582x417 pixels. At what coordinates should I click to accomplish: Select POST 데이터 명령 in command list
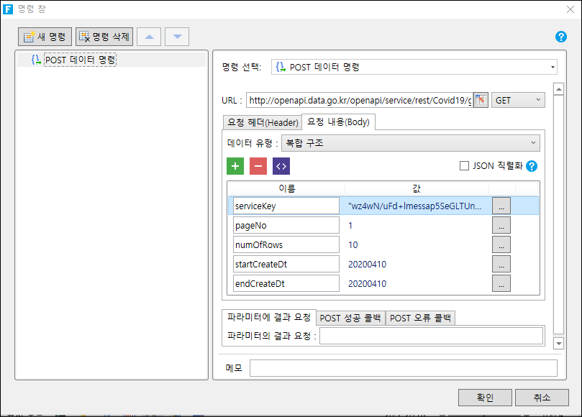(x=80, y=60)
